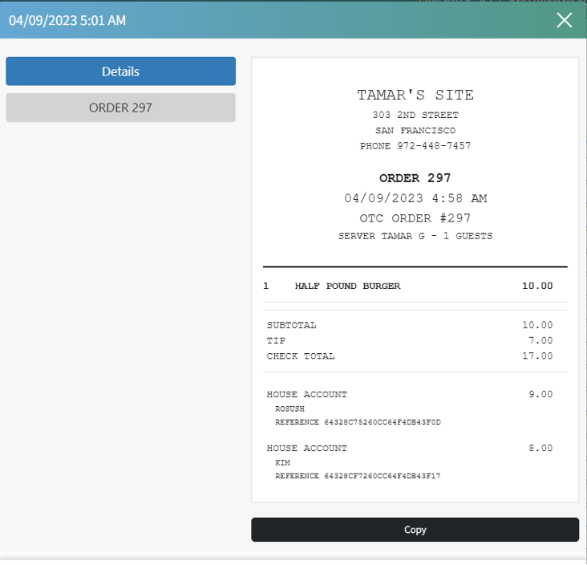Image resolution: width=587 pixels, height=565 pixels.
Task: Select the HALF POUND BURGER line item
Action: [x=347, y=286]
